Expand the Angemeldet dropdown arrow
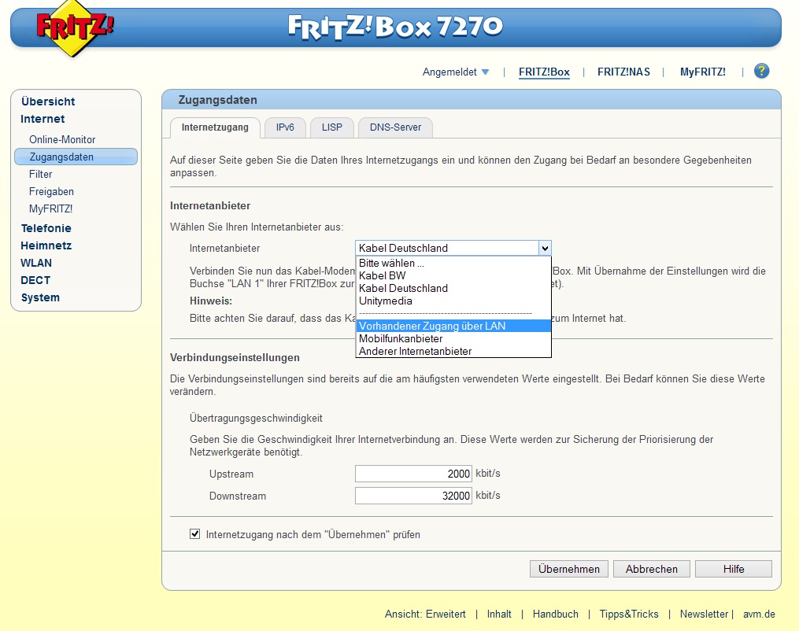 pos(485,72)
